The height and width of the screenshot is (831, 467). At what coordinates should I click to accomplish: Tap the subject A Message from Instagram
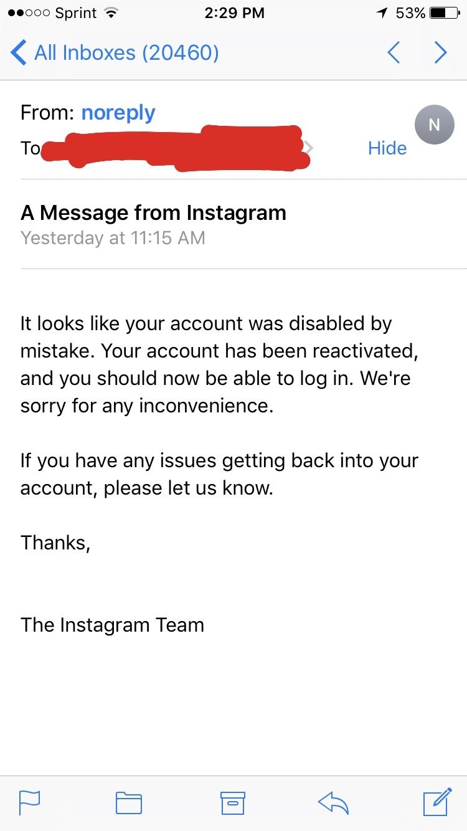coord(153,213)
